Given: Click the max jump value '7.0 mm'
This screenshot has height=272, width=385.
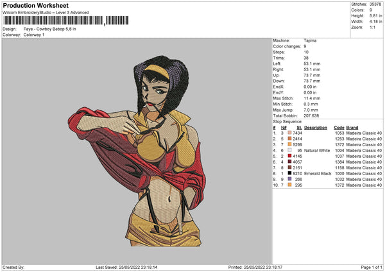Looking at the screenshot, I should point(311,110).
